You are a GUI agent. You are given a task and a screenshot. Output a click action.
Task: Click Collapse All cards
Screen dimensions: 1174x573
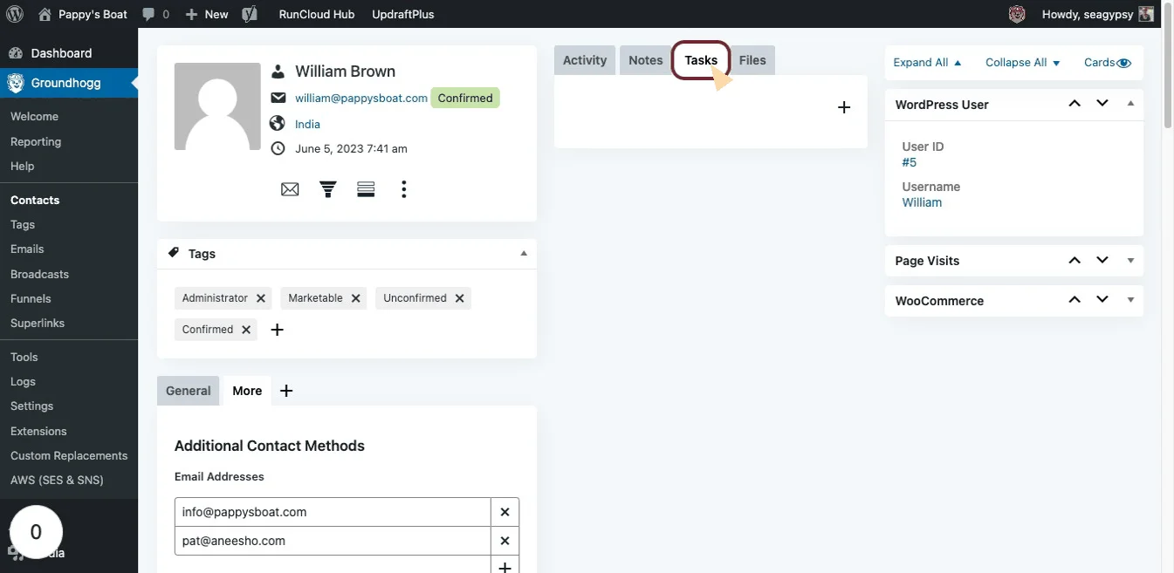click(x=1023, y=63)
